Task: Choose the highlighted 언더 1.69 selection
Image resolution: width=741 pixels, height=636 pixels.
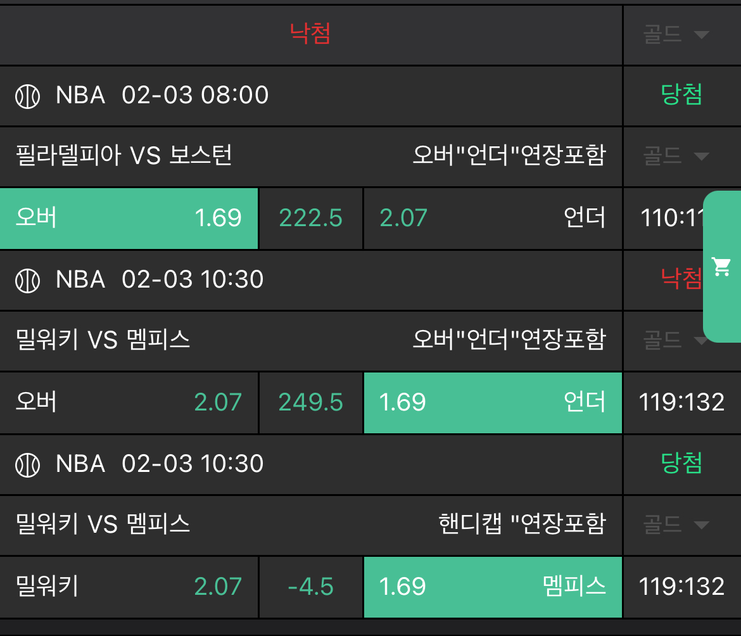Action: (x=492, y=402)
